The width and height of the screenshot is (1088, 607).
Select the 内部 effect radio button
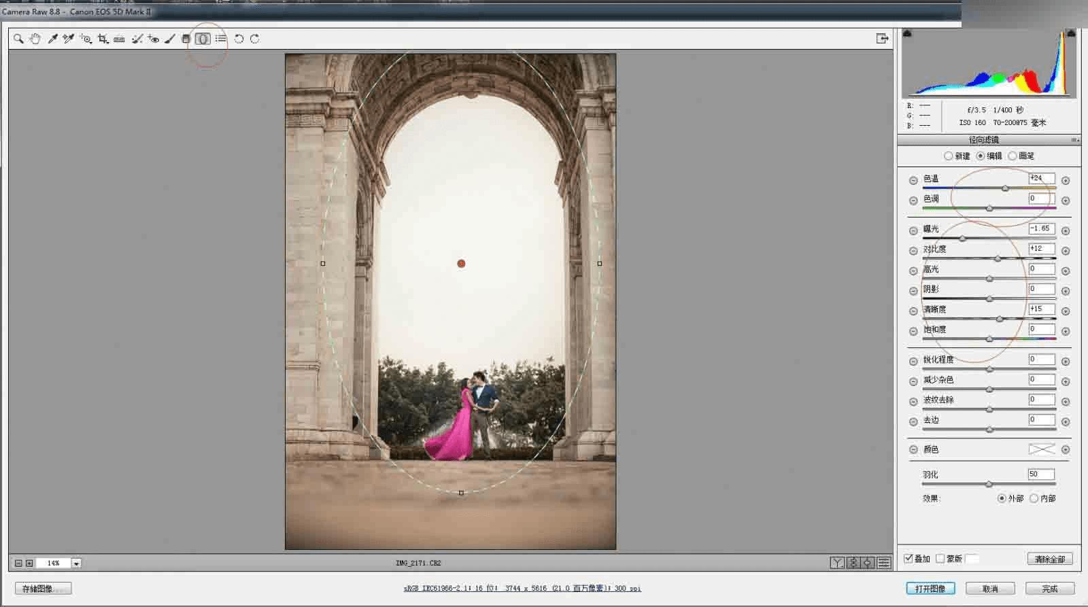click(1034, 498)
